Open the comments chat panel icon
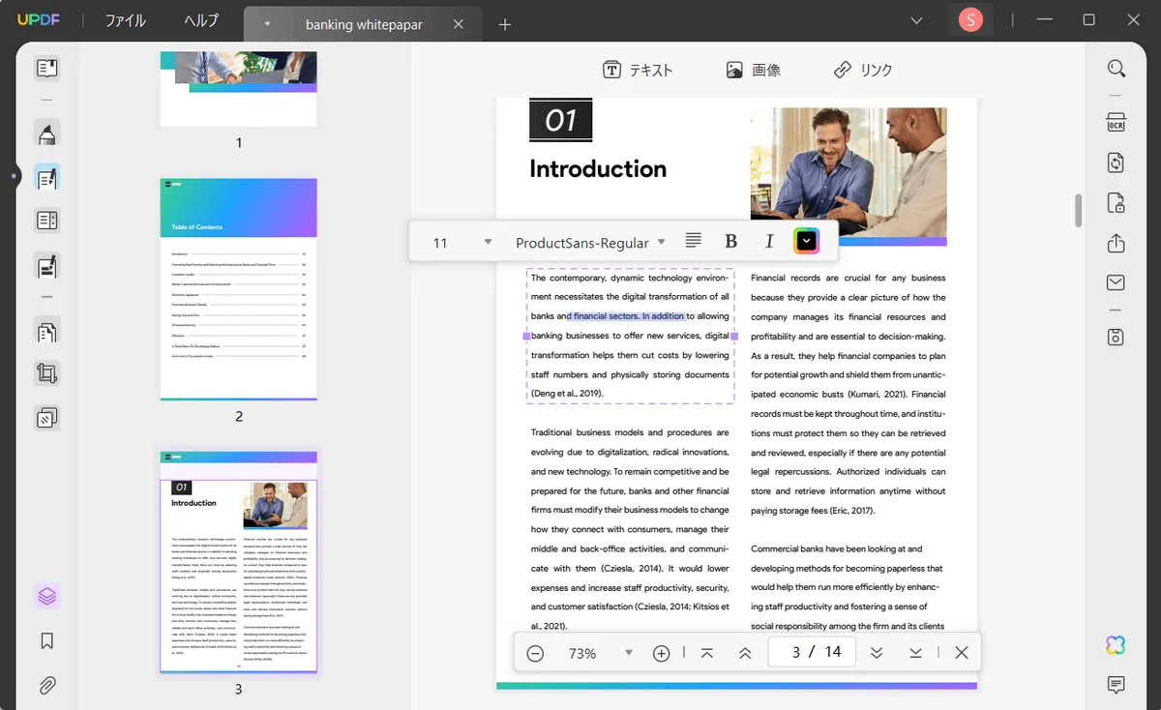Screen dimensions: 1161x710 (x=1116, y=685)
